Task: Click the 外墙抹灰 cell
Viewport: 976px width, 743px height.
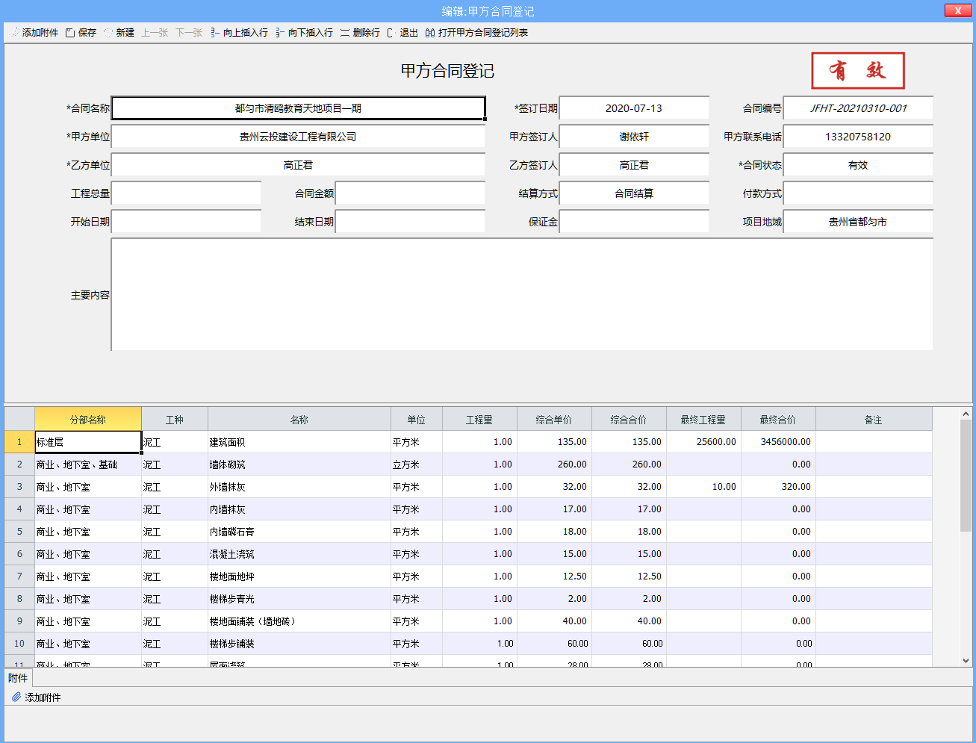Action: pyautogui.click(x=299, y=487)
